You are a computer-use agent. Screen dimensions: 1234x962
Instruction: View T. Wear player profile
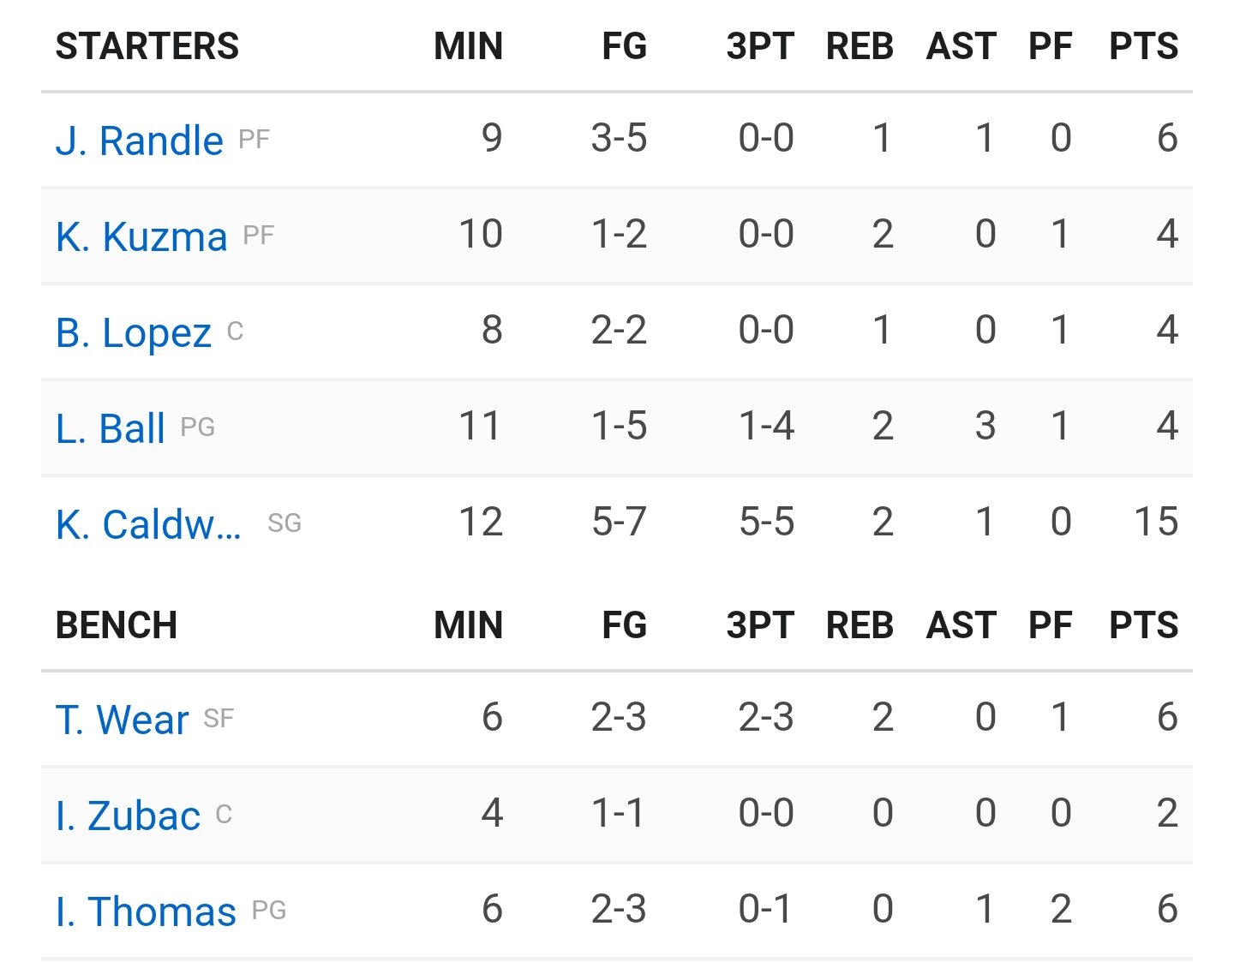[x=122, y=720]
